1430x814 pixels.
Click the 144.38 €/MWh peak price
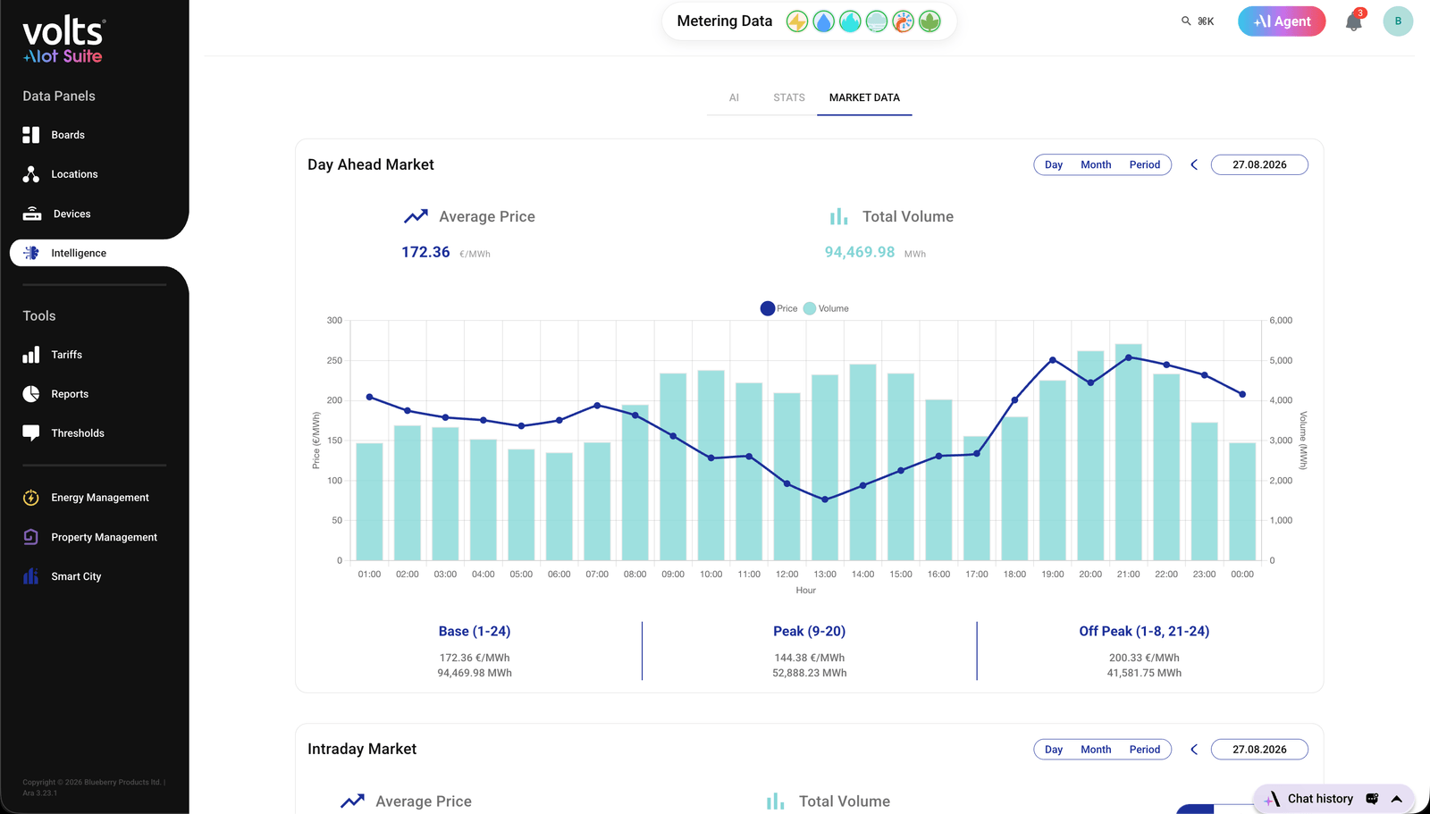pyautogui.click(x=810, y=658)
